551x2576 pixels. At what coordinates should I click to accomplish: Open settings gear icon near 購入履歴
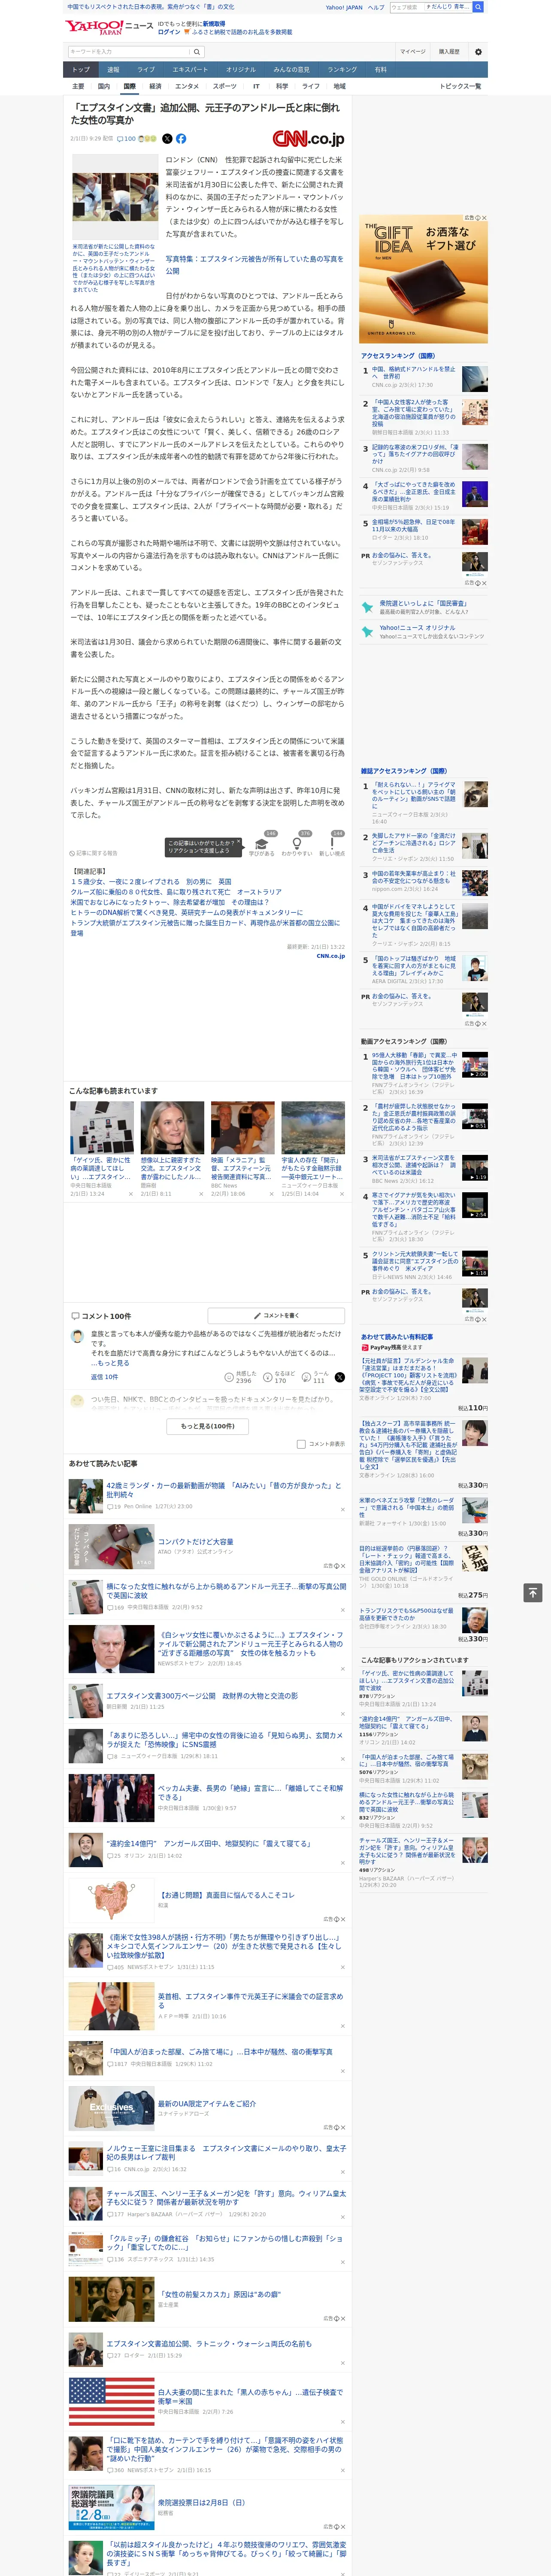[477, 51]
